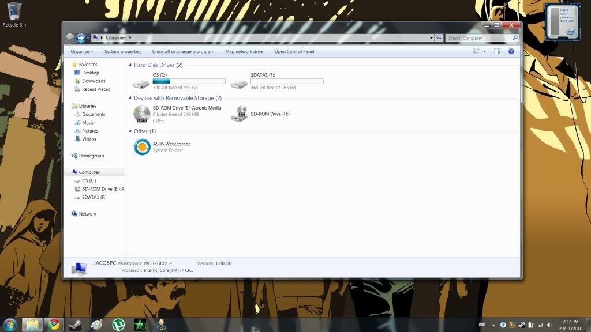The height and width of the screenshot is (332, 591).
Task: Open the view options dropdown arrow
Action: point(484,51)
